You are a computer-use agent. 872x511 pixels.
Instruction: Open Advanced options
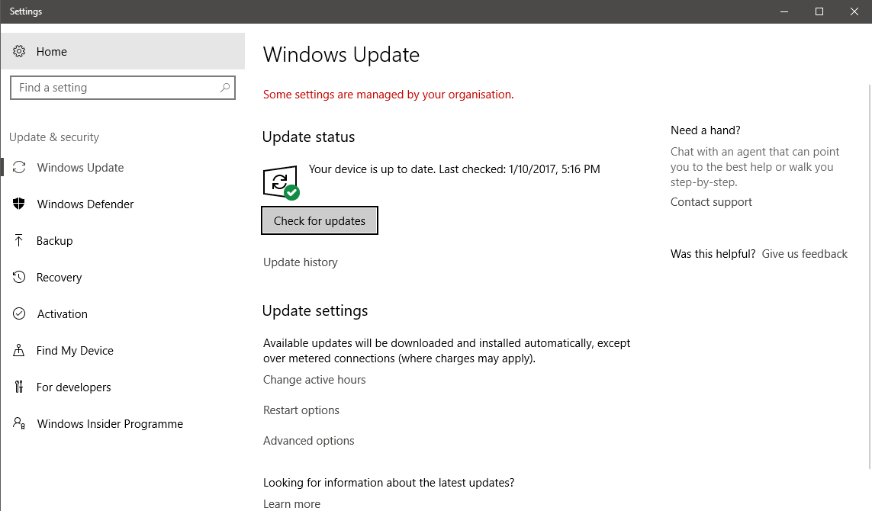309,441
